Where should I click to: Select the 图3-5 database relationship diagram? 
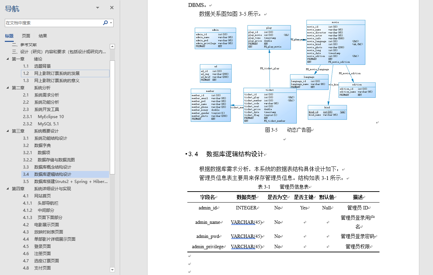(285, 72)
